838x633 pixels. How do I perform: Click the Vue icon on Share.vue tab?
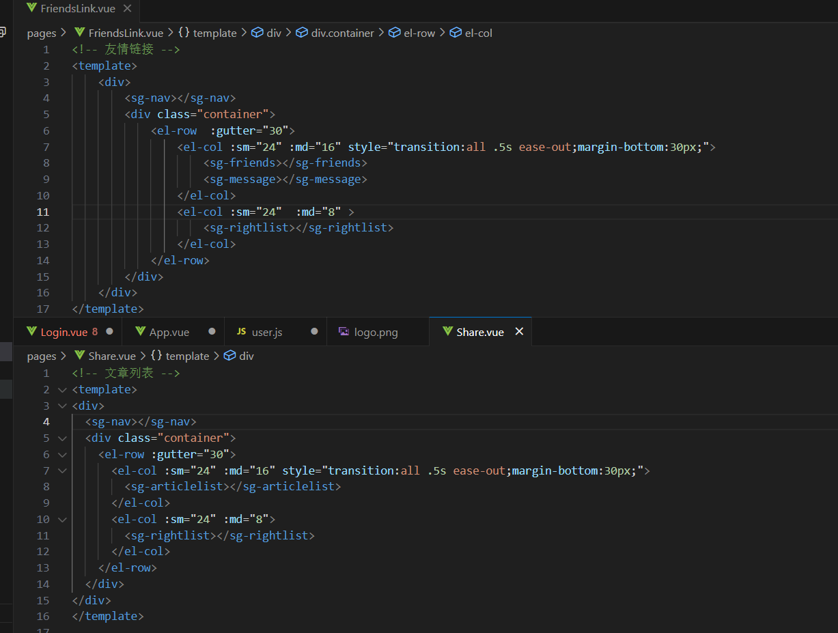[447, 332]
